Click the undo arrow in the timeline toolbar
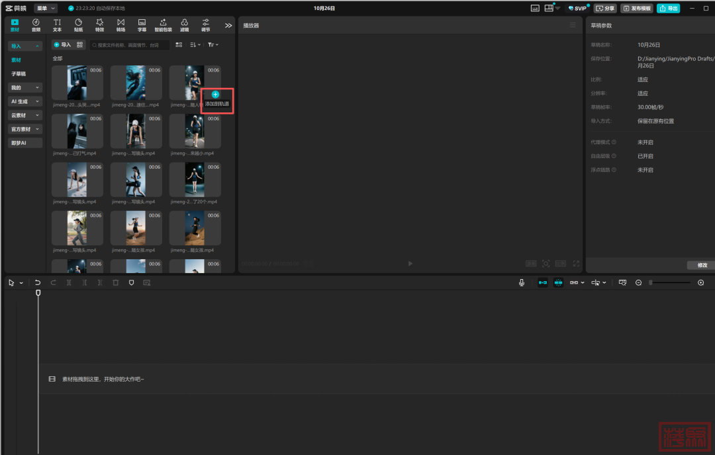 click(38, 282)
